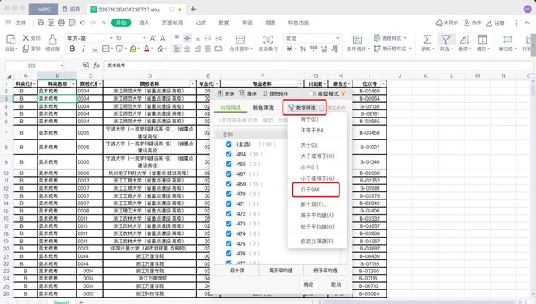Open the Data (数据) ribbon tab
This screenshot has width=536, height=304.
[x=224, y=23]
